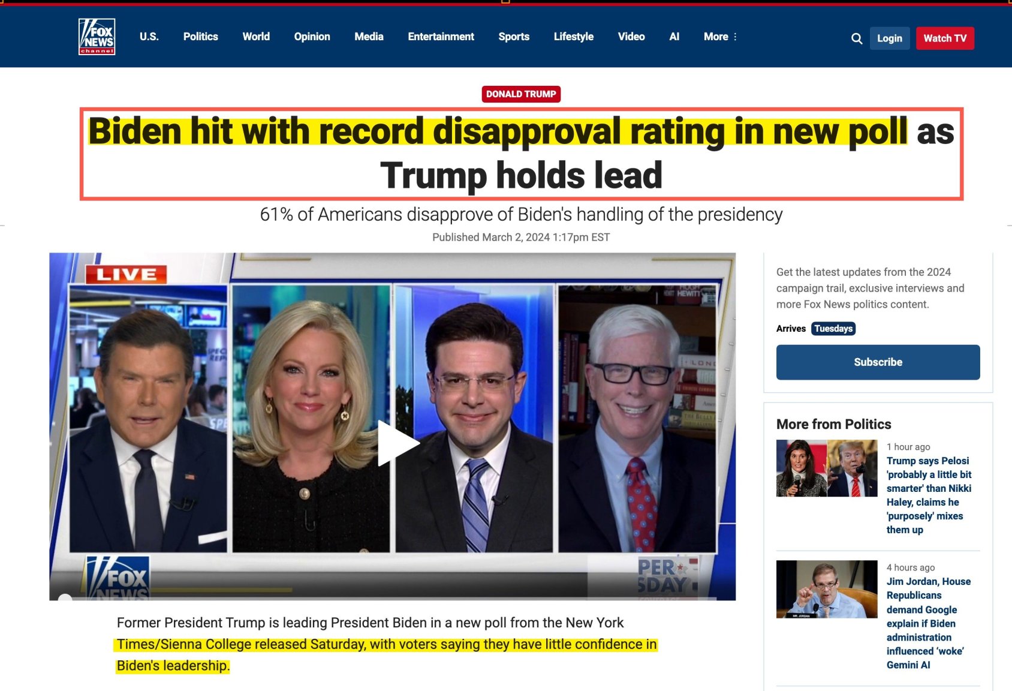Image resolution: width=1012 pixels, height=691 pixels.
Task: Open the site search magnifier
Action: 857,38
